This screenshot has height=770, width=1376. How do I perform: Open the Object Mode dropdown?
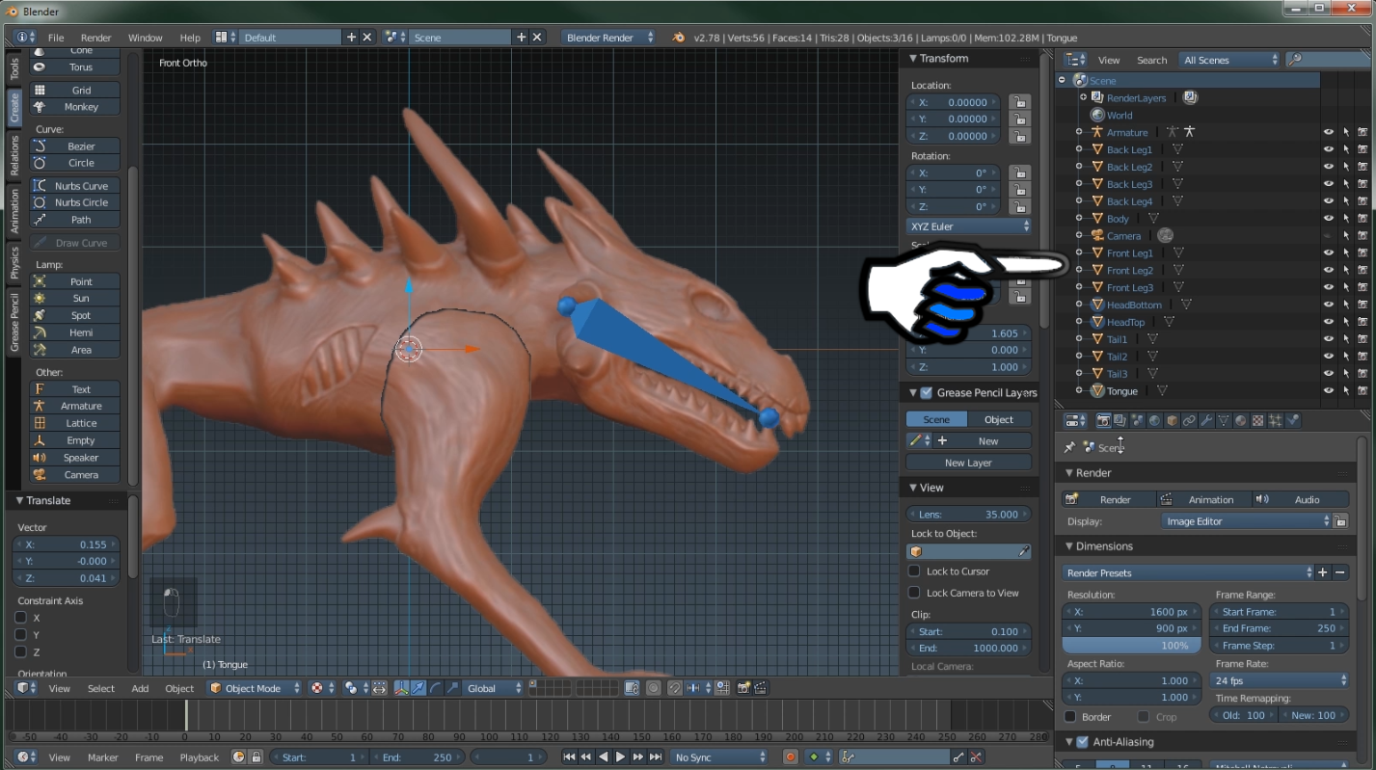[256, 688]
